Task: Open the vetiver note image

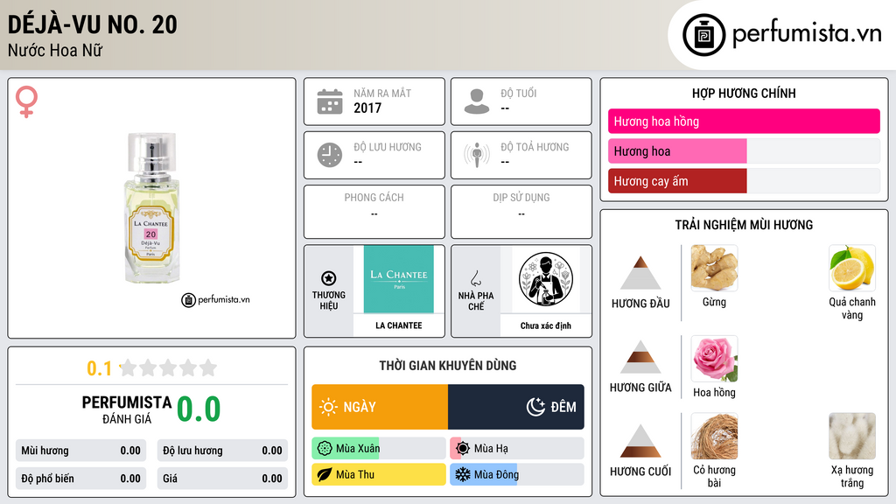Action: 714,436
